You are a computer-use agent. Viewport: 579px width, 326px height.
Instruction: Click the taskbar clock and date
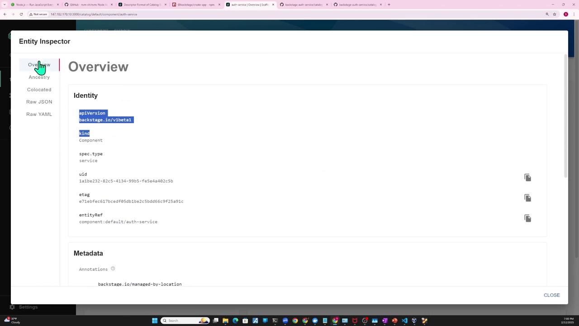pos(568,321)
